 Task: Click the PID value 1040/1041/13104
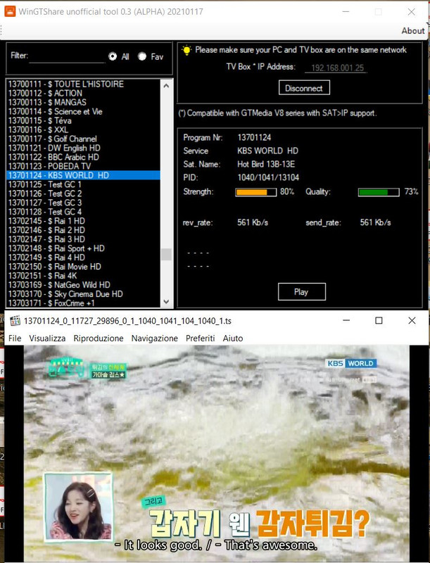click(268, 177)
